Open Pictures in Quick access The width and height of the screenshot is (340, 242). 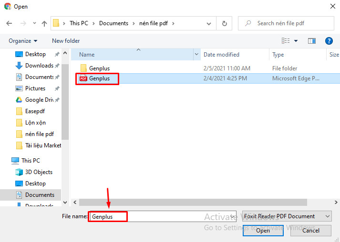coord(31,88)
